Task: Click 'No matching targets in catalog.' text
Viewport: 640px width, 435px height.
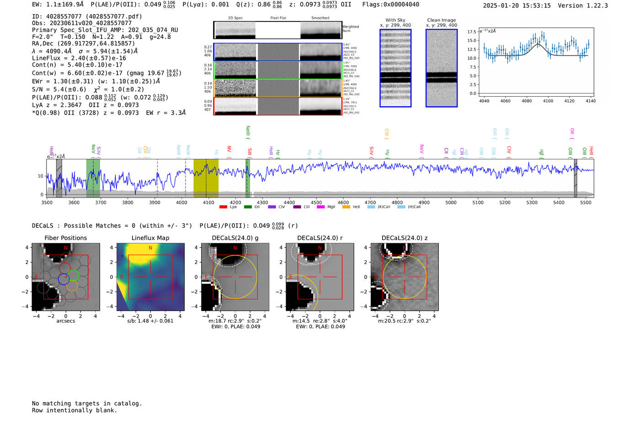Action: click(87, 403)
